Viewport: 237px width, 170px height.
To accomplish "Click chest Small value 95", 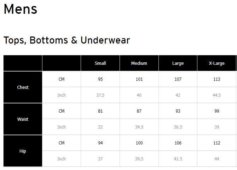I will pyautogui.click(x=100, y=79).
